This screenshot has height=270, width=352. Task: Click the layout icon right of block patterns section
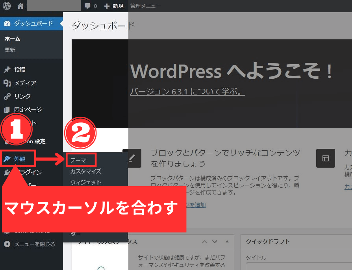coord(326,158)
